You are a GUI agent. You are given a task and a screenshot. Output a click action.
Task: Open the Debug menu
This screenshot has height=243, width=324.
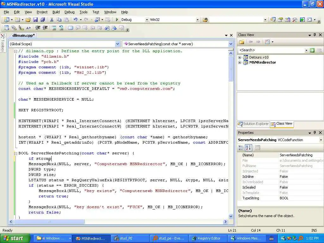(69, 12)
